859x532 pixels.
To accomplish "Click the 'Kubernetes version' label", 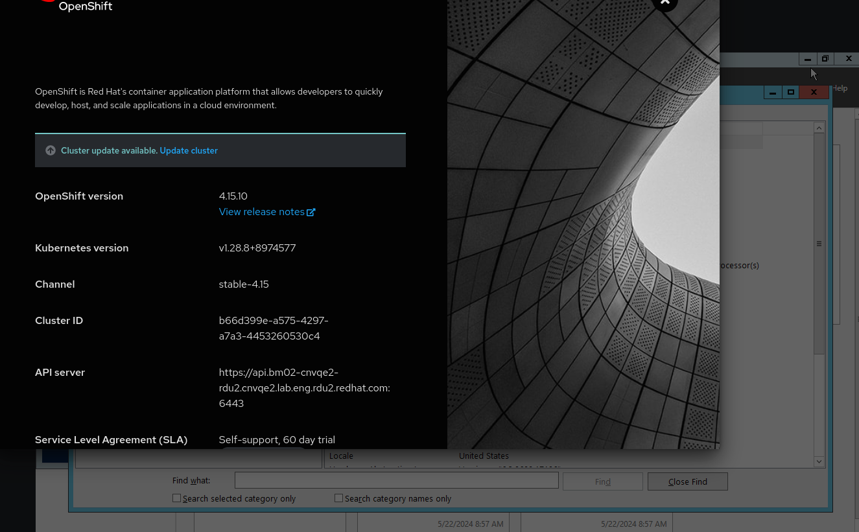I will coord(82,248).
